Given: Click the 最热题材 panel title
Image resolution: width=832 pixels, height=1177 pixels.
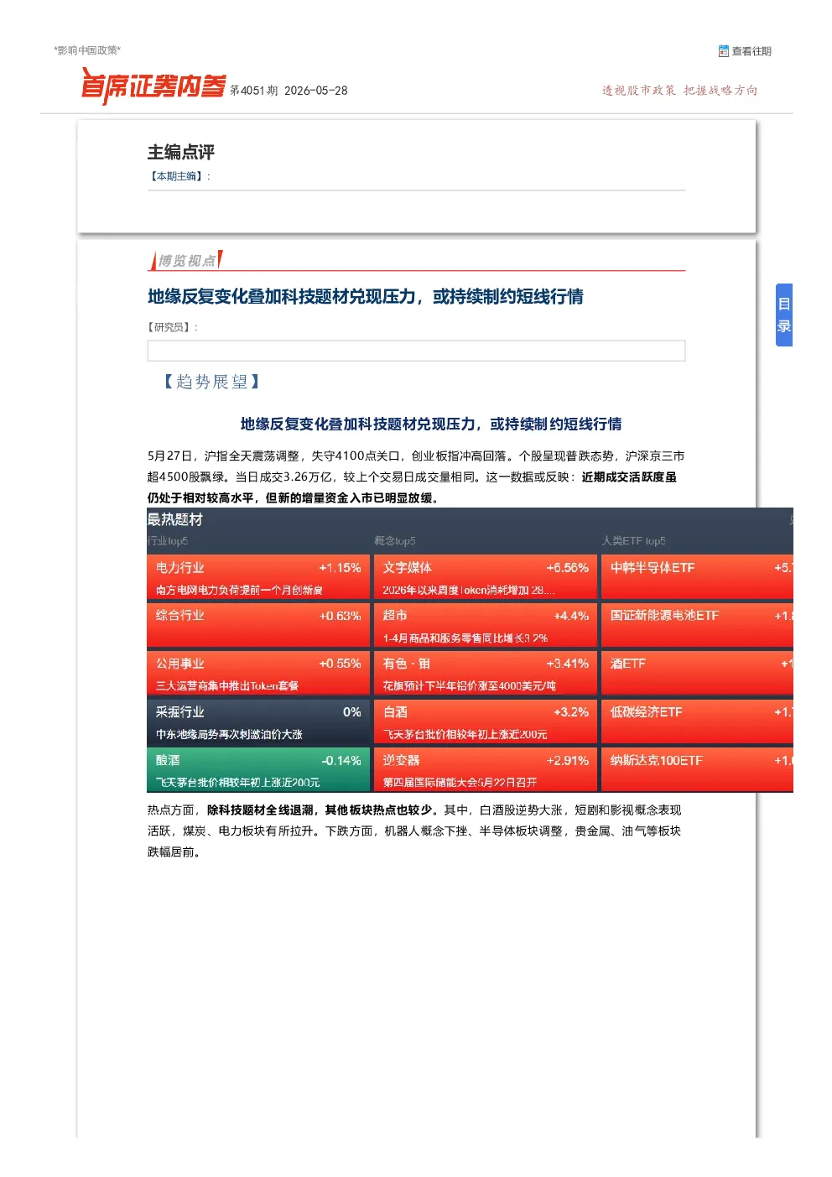Looking at the screenshot, I should 175,519.
